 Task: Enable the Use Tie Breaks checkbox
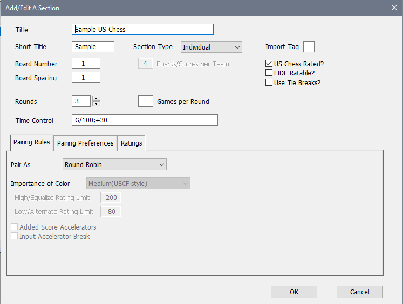[x=269, y=82]
